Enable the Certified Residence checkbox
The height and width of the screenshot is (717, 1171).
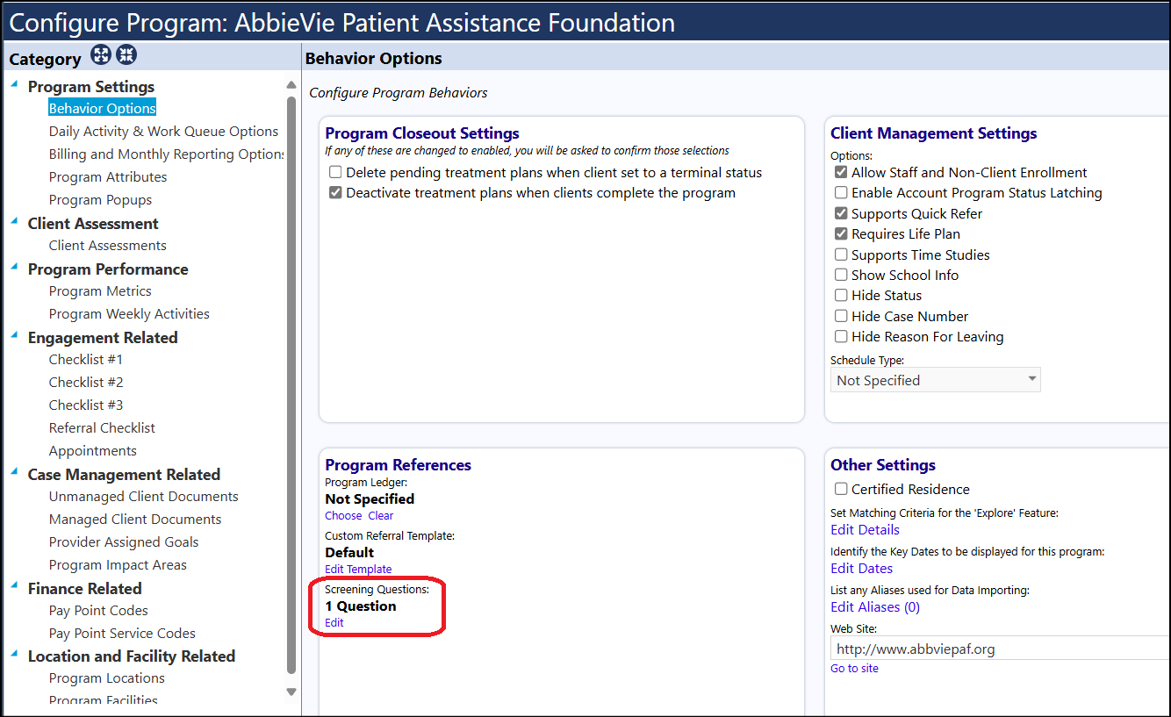[x=841, y=489]
